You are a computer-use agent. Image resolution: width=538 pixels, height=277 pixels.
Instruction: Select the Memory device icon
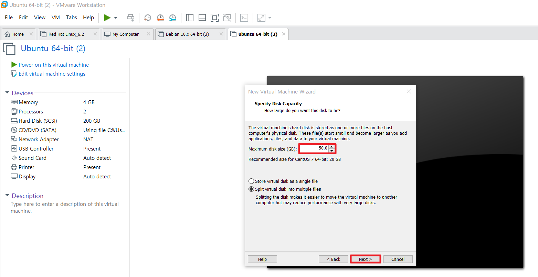point(14,102)
